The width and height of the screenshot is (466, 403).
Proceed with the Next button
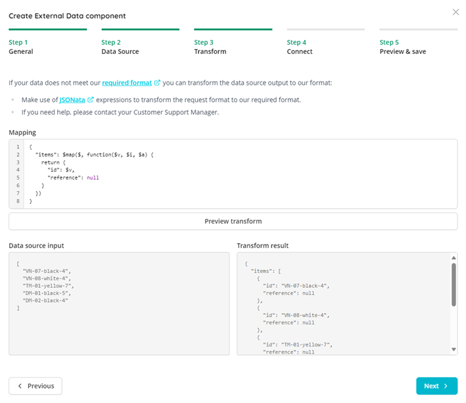[x=436, y=386]
